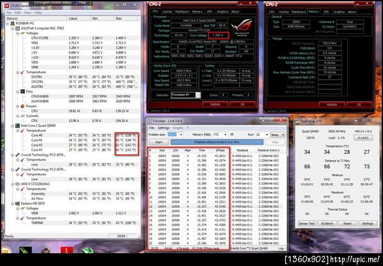Click the thermometer icon under HDD 0 ST3320620AS
Screen dimensions: 383x266
click(22, 189)
